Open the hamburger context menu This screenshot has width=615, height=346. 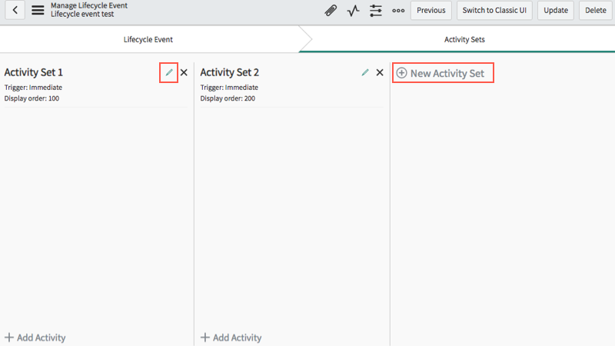click(38, 10)
